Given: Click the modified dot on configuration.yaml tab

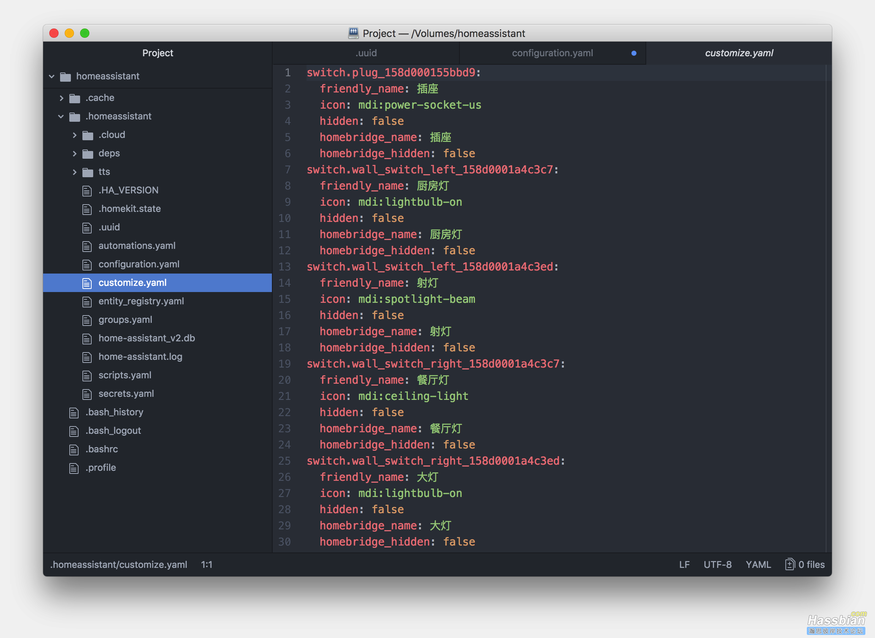Looking at the screenshot, I should click(x=634, y=53).
